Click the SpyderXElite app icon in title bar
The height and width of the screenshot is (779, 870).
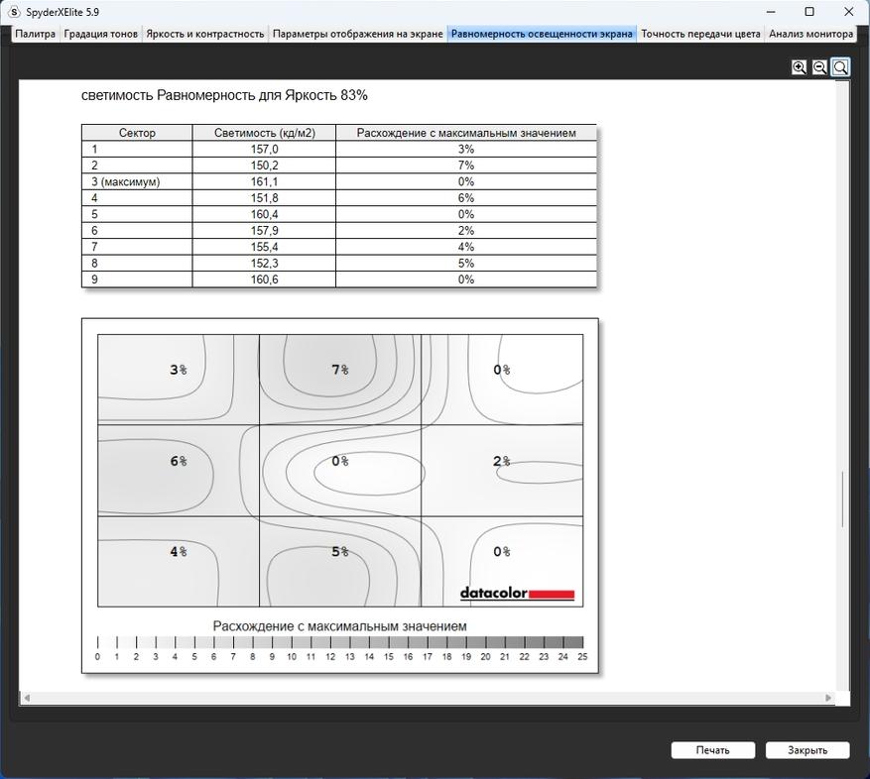coord(14,12)
